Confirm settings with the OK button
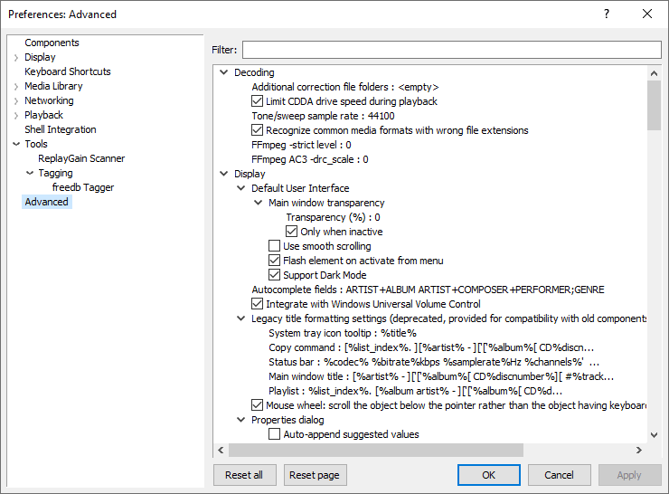The image size is (669, 494). (488, 475)
